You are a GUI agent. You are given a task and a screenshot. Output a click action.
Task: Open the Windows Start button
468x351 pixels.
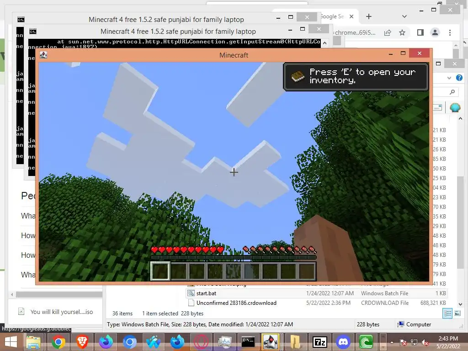pos(11,342)
